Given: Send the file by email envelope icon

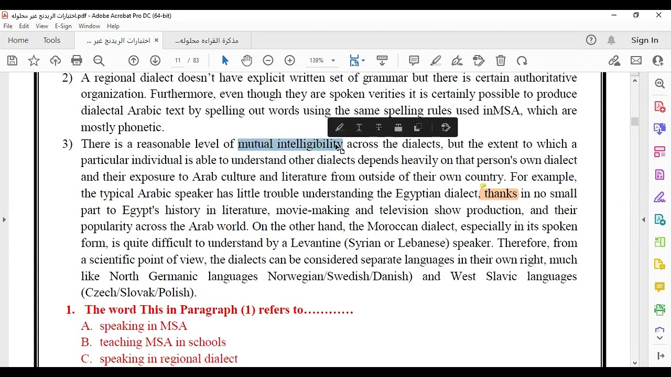Looking at the screenshot, I should [x=636, y=61].
